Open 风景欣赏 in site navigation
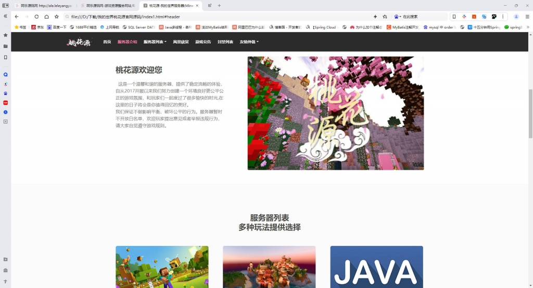Screen dimensions: 533x288 click(x=181, y=42)
